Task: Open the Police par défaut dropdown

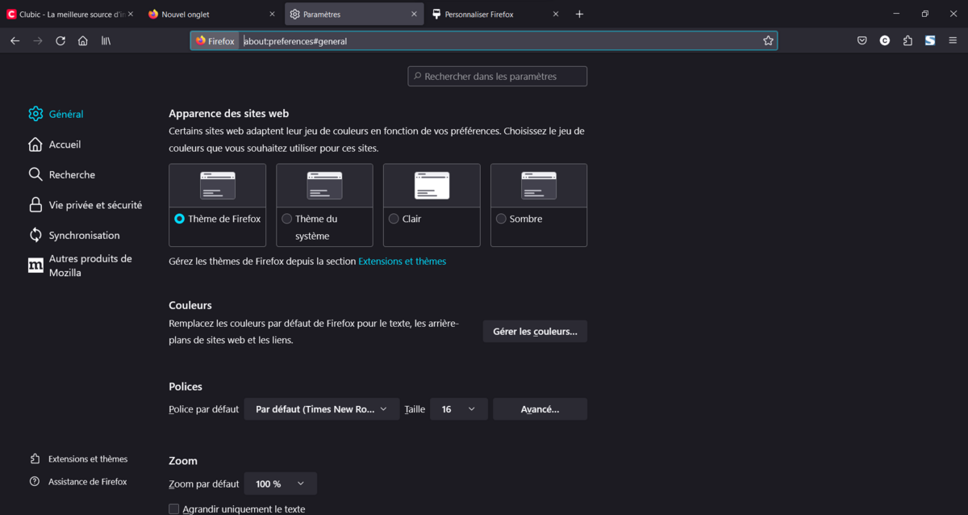Action: point(322,409)
